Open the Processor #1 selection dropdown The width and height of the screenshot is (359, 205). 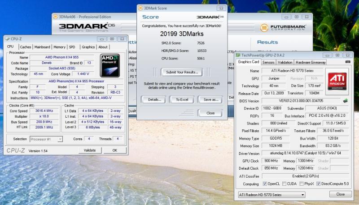[46, 139]
